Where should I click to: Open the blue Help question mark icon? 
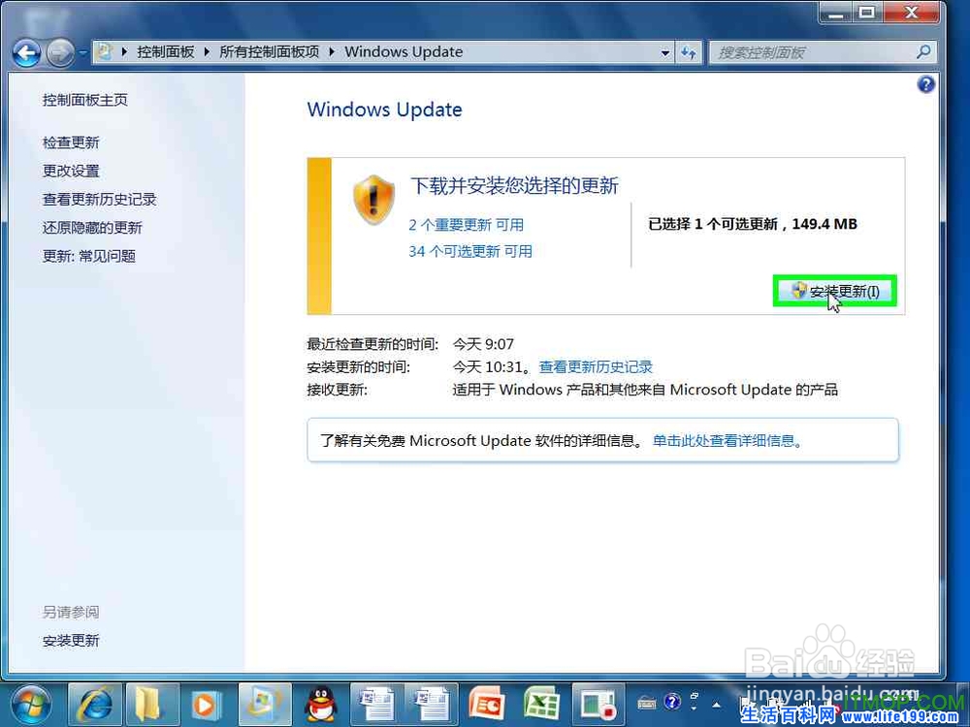925,84
